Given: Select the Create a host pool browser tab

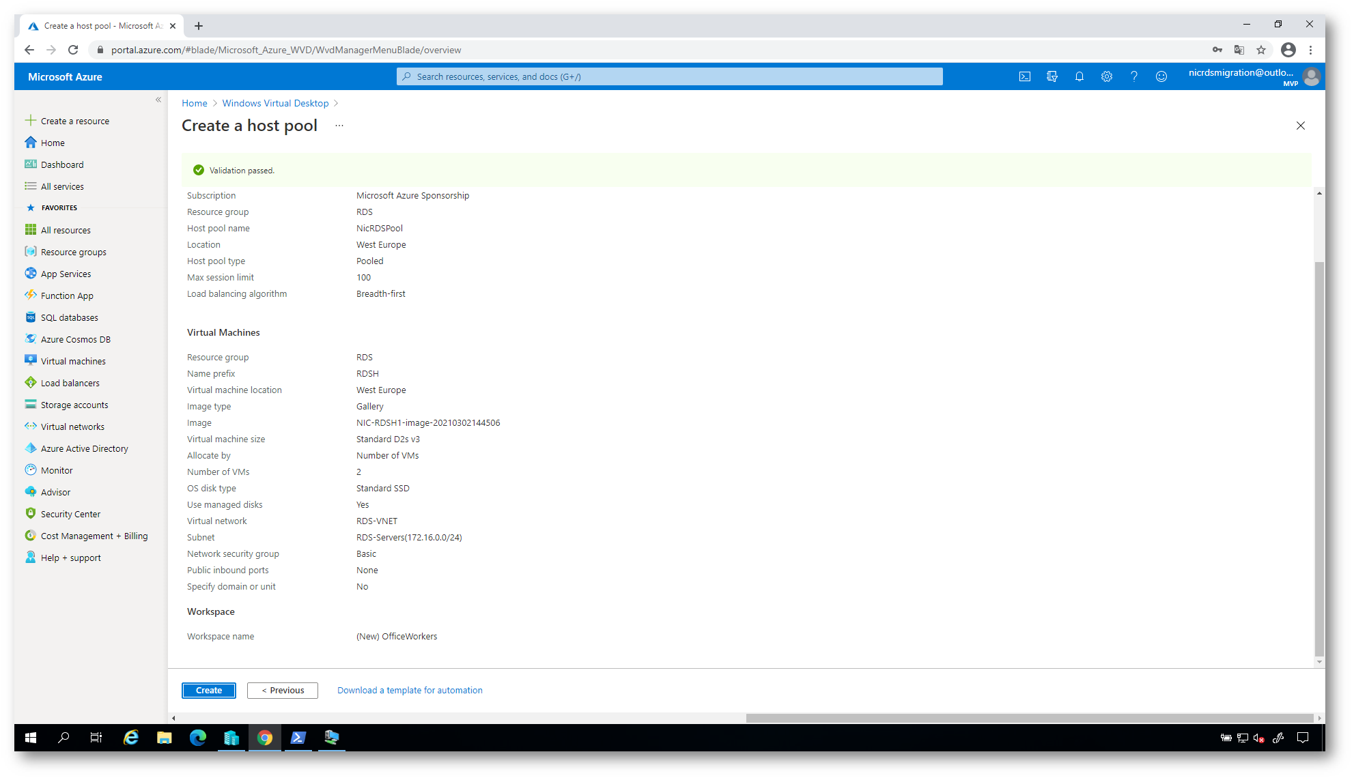Looking at the screenshot, I should point(101,26).
